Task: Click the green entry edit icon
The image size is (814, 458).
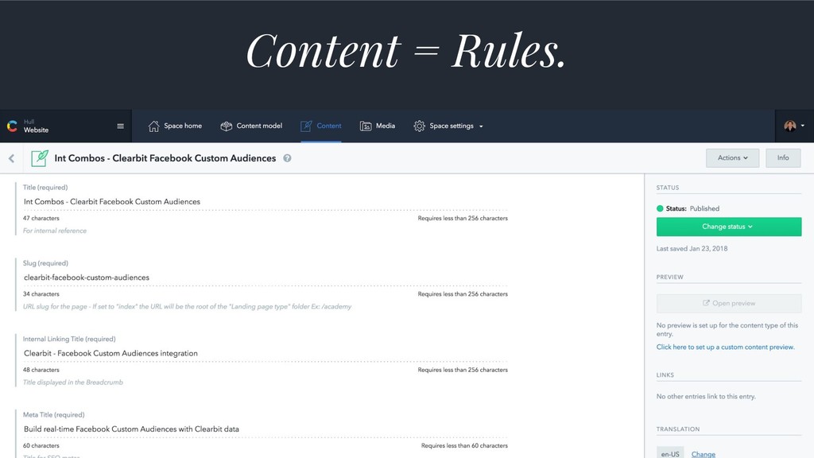Action: [x=40, y=158]
